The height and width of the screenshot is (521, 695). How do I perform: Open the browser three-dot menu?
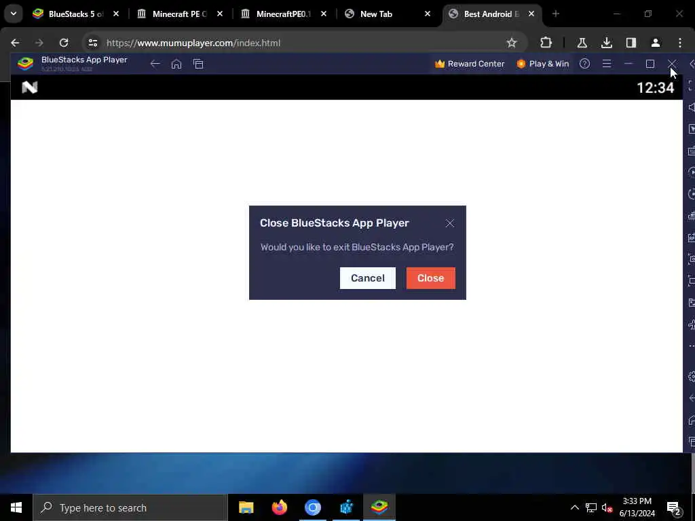tap(679, 43)
